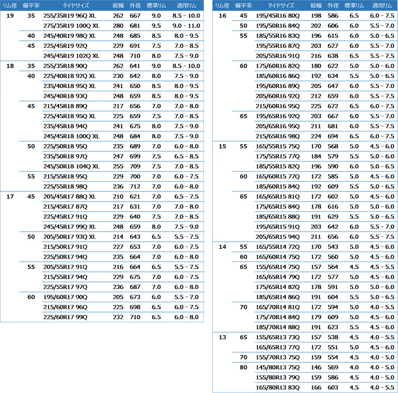Select aspect ratio 65 under rim 16

[244, 116]
